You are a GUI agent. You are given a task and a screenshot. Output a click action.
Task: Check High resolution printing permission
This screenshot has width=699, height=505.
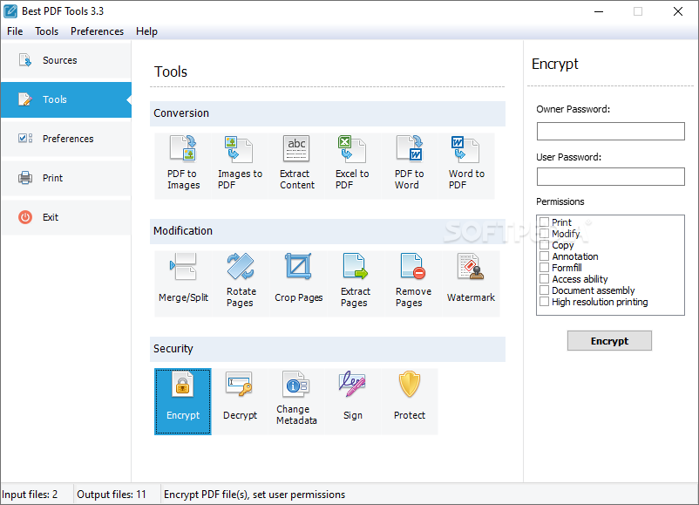pyautogui.click(x=545, y=302)
